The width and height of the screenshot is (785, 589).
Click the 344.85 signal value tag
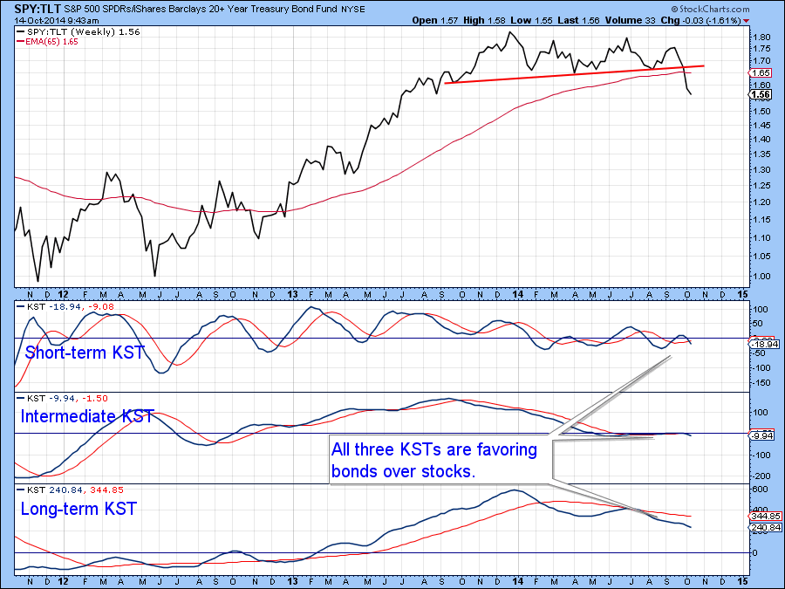766,516
